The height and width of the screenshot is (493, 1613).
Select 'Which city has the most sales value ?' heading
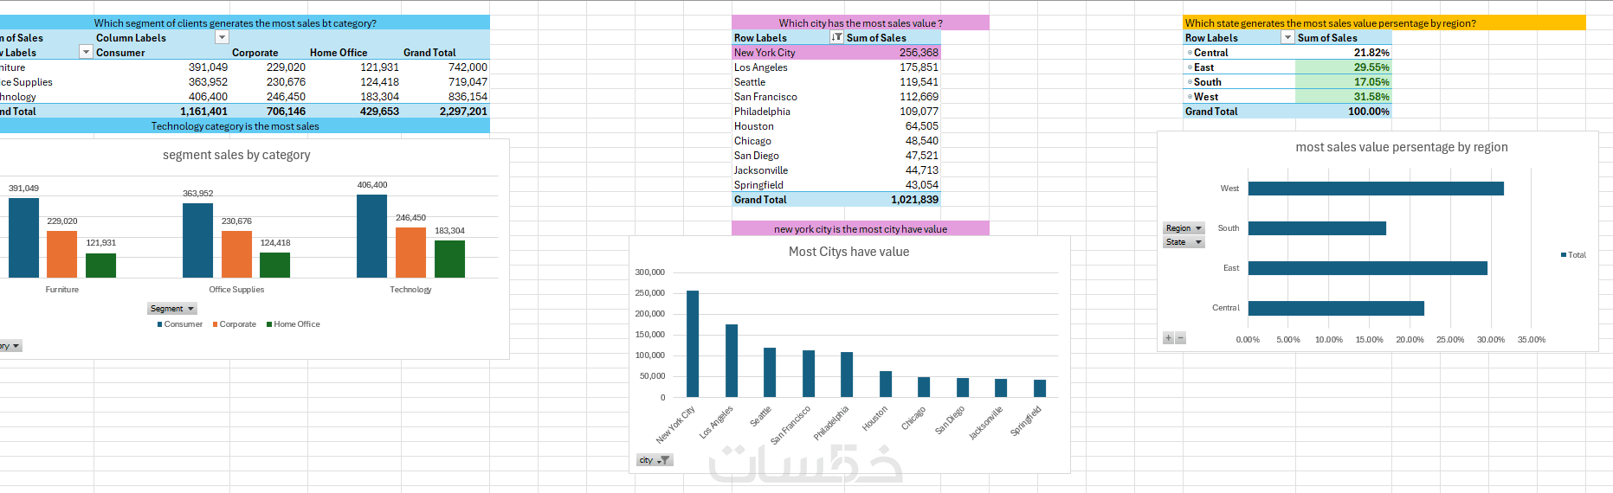point(860,23)
